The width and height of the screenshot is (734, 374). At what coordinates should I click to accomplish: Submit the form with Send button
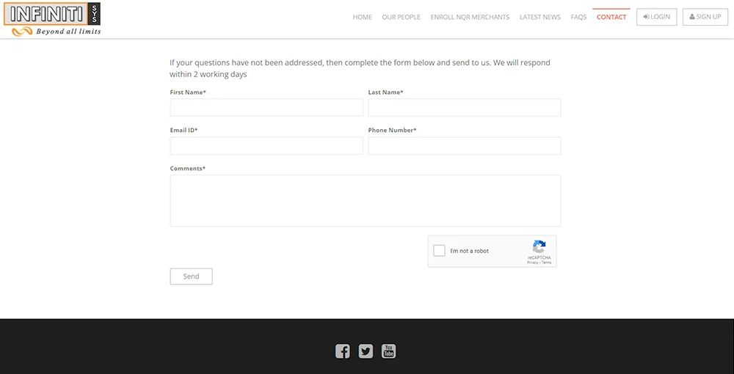point(191,276)
